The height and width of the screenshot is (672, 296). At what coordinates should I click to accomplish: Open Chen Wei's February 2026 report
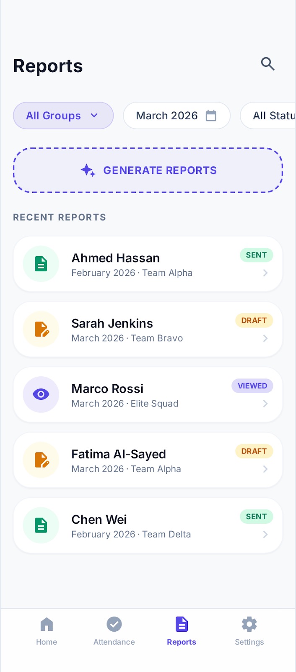(x=148, y=525)
